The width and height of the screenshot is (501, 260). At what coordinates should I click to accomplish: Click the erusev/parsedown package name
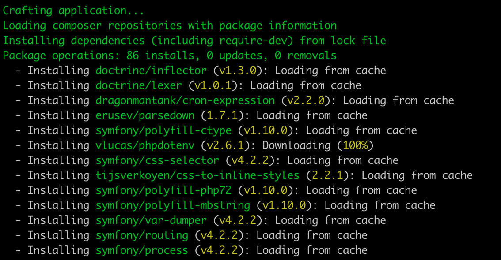[x=145, y=115]
